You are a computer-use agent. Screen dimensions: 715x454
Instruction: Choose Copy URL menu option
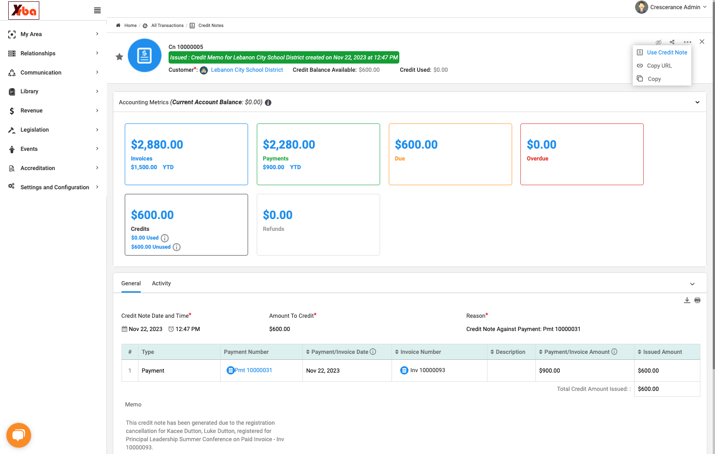click(x=655, y=66)
